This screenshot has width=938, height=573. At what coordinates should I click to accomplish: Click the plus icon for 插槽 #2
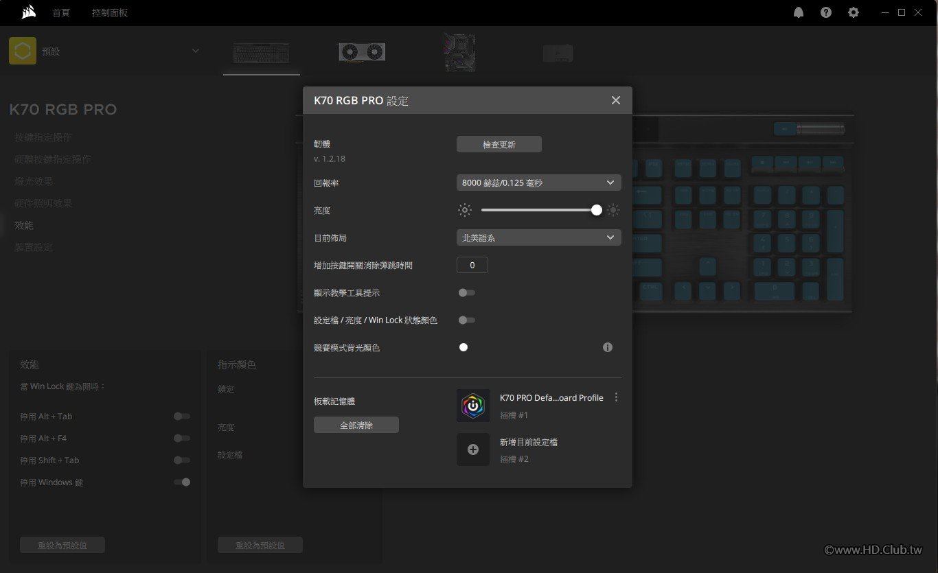[473, 449]
